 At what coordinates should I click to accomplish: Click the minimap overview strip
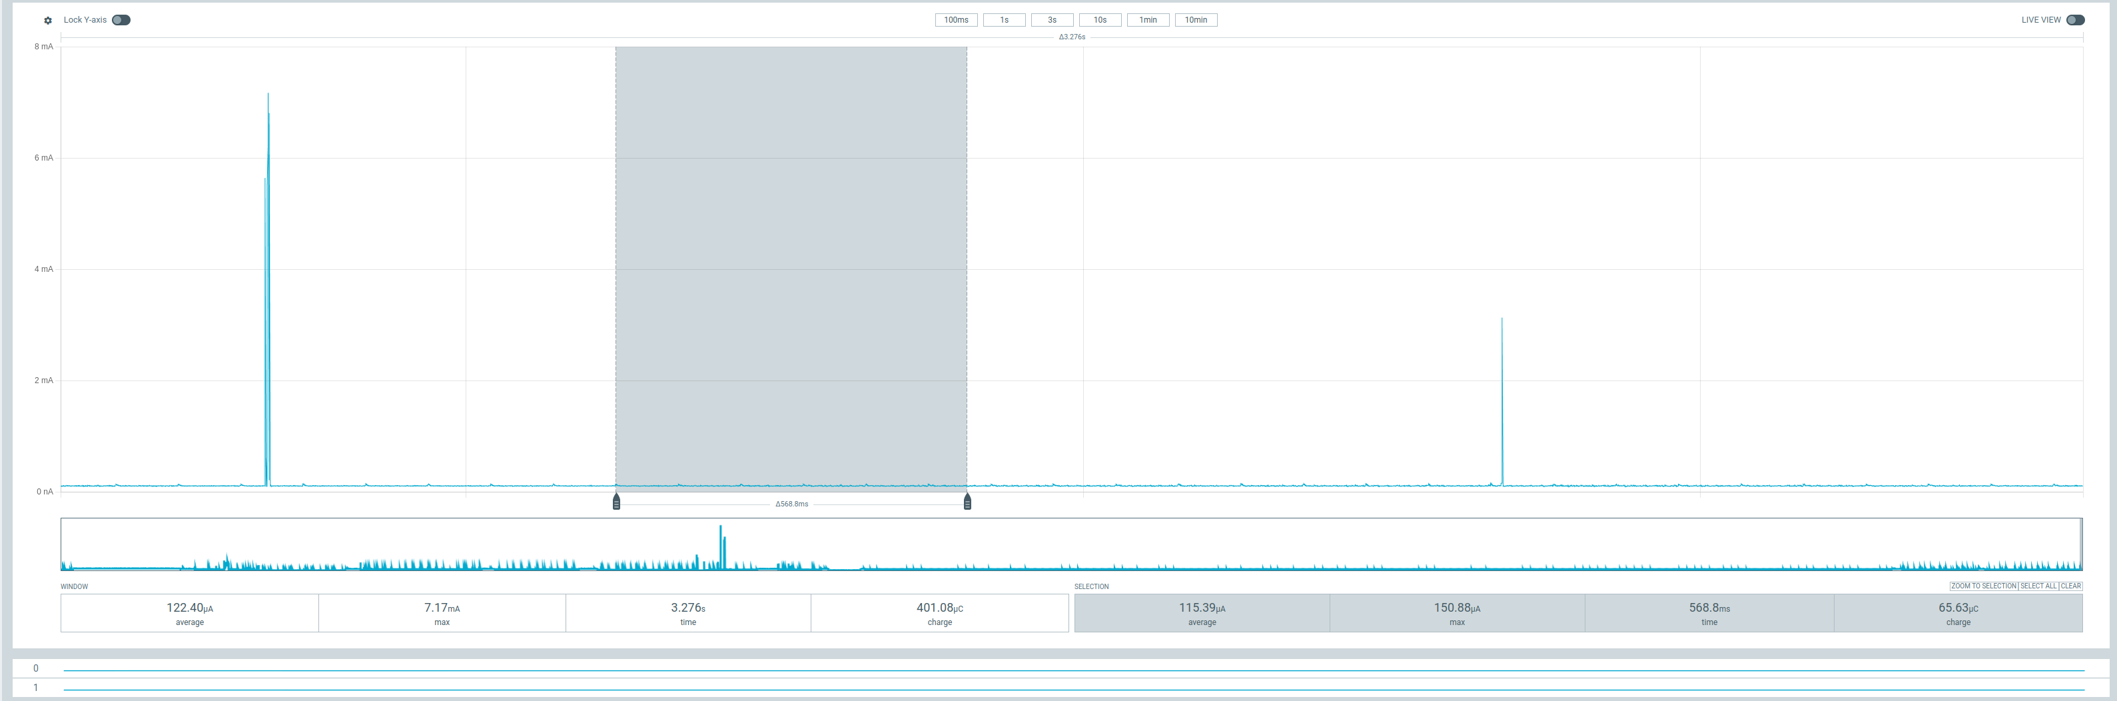tap(1070, 544)
